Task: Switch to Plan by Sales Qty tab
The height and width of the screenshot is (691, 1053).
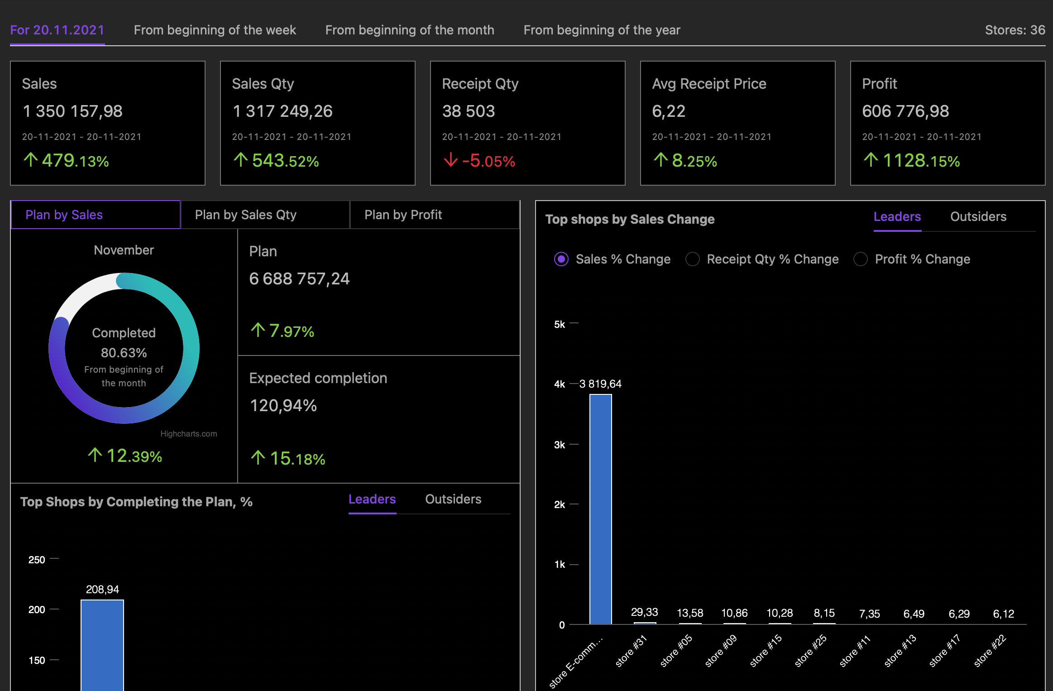Action: click(x=246, y=215)
